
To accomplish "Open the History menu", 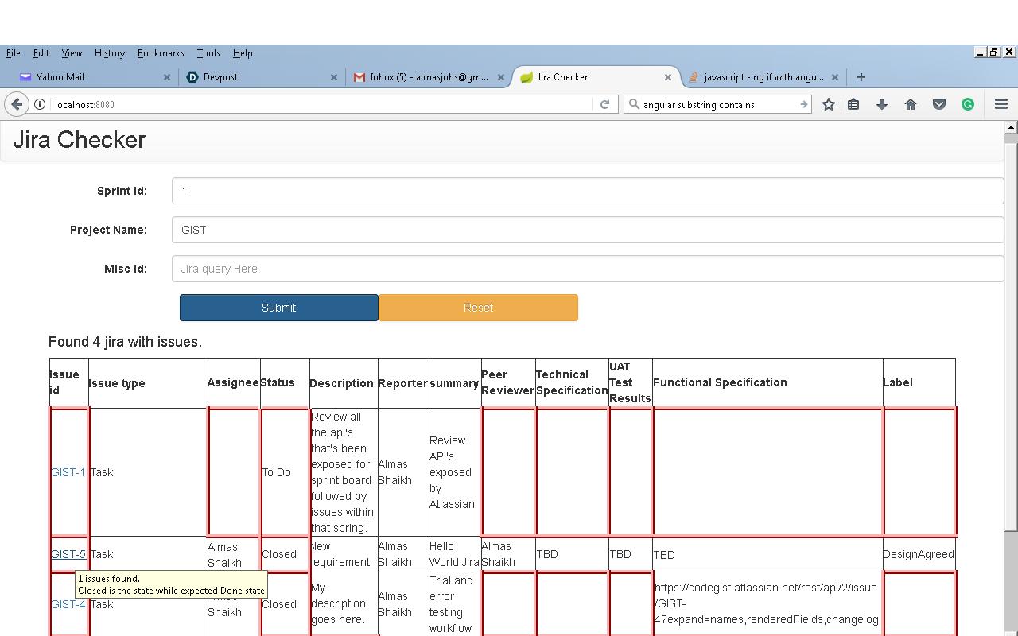I will (110, 53).
